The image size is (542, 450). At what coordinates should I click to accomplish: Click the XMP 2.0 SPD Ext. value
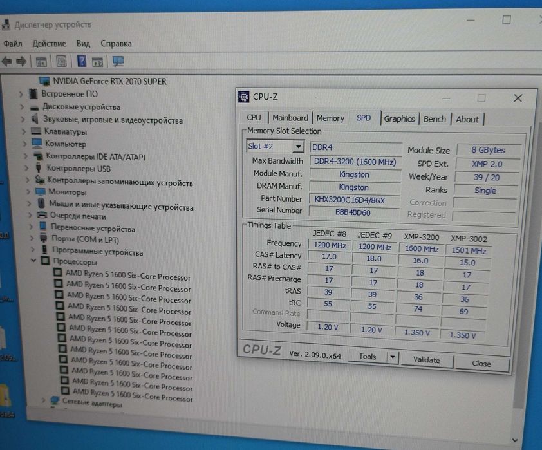[x=487, y=164]
